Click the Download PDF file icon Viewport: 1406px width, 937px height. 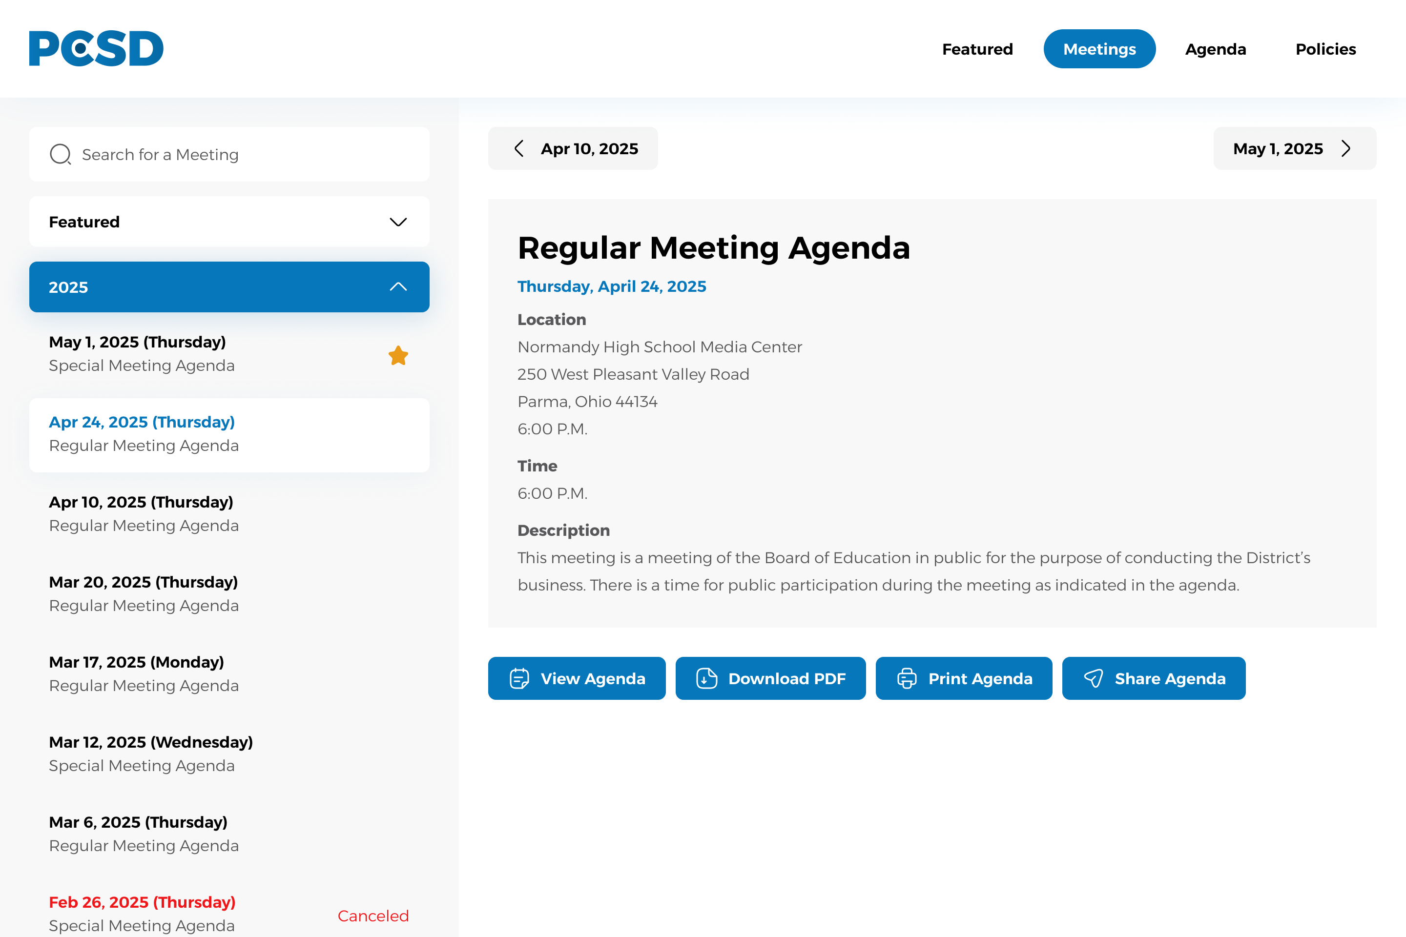706,678
